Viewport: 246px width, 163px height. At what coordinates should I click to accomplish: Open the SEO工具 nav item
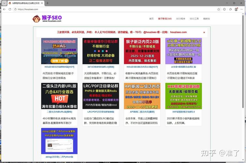194,19
